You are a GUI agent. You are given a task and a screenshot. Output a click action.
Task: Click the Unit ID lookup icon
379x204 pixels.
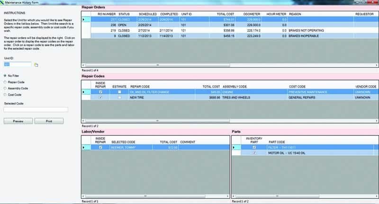[x=36, y=64]
